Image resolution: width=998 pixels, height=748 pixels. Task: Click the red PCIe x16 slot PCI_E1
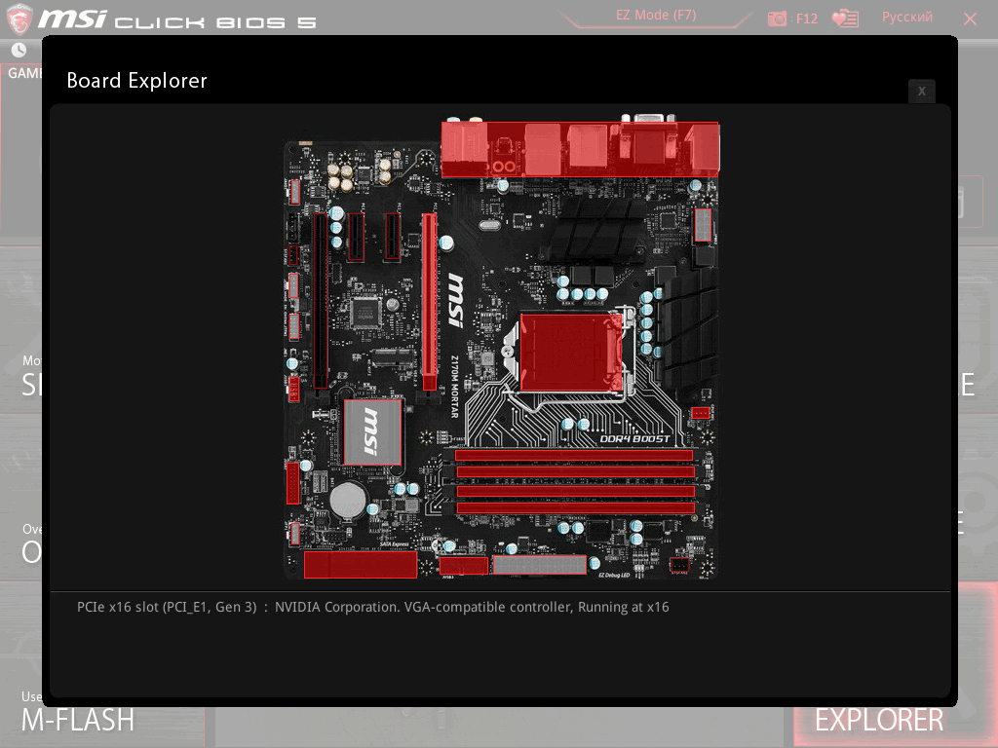tap(430, 302)
